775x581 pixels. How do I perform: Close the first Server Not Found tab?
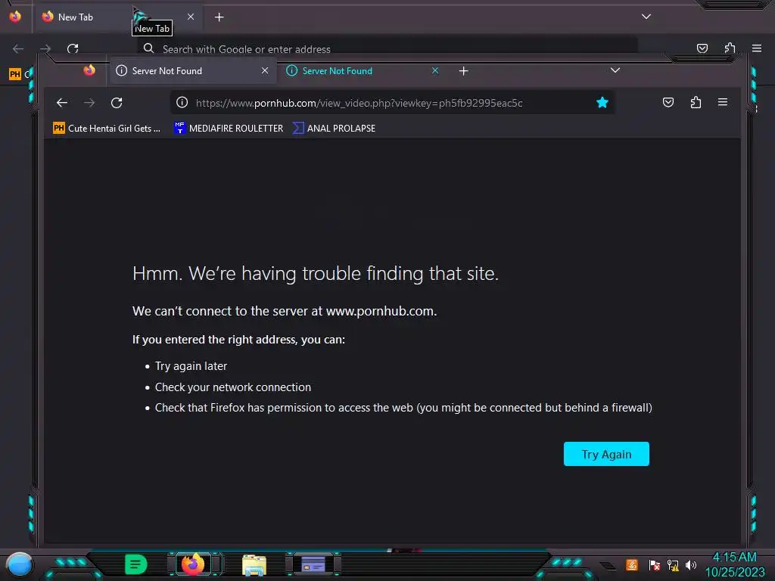point(265,70)
